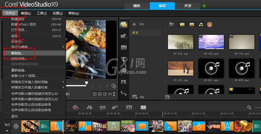261x134 pixels.
Task: Click the plus icon to add folder
Action: (134, 25)
